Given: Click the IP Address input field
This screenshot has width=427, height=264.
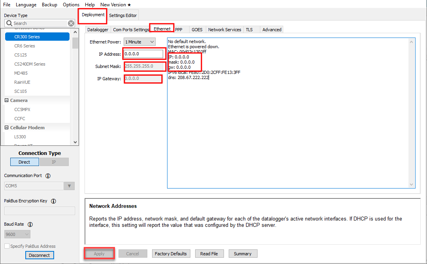Looking at the screenshot, I should pos(143,54).
